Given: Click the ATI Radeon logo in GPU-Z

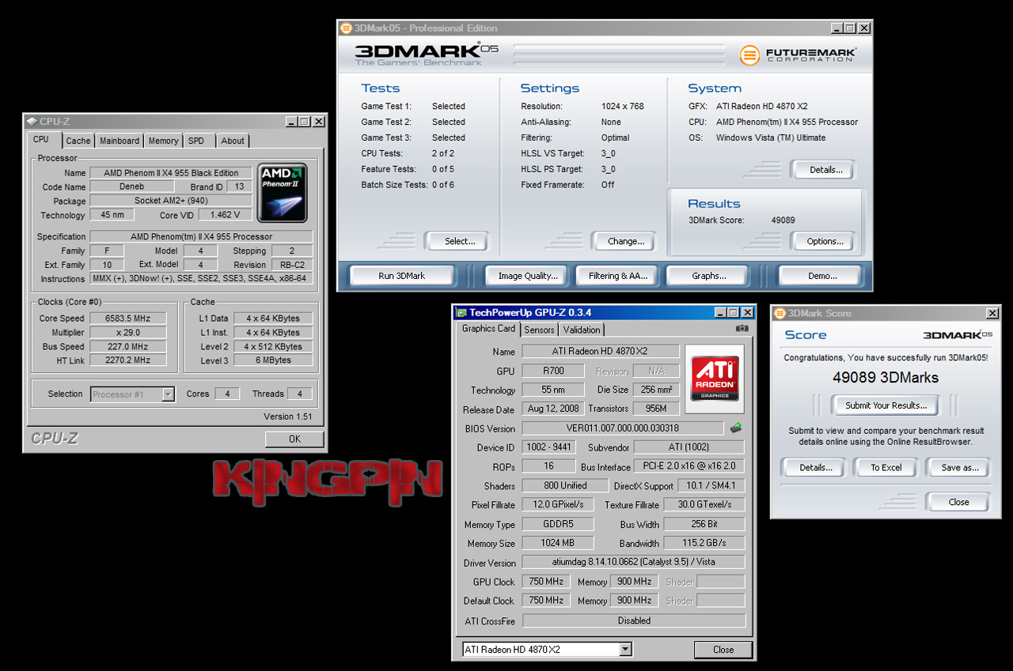Looking at the screenshot, I should (715, 379).
